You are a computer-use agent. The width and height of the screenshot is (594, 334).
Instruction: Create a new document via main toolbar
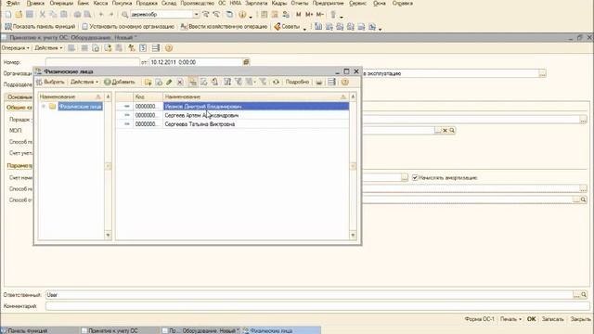[8, 15]
